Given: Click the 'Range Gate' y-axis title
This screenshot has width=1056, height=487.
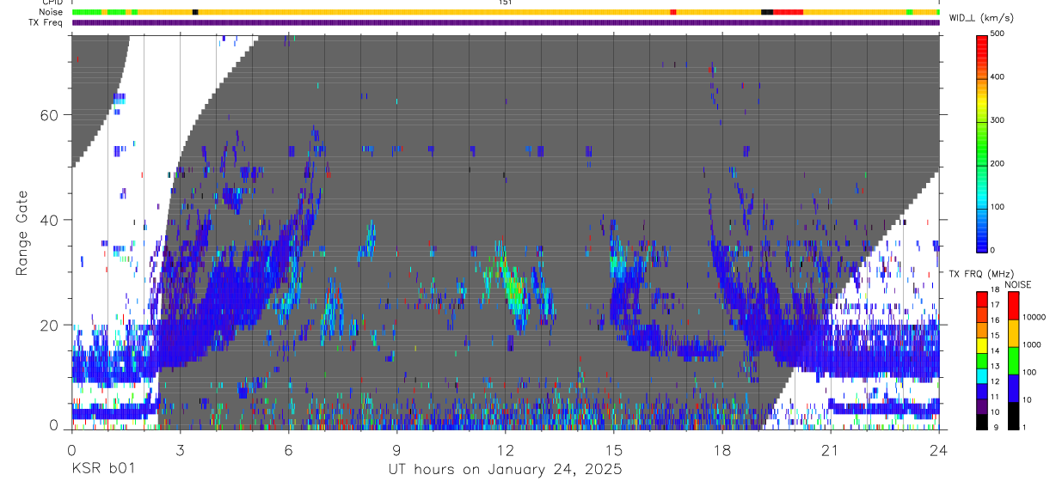Looking at the screenshot, I should (x=23, y=234).
